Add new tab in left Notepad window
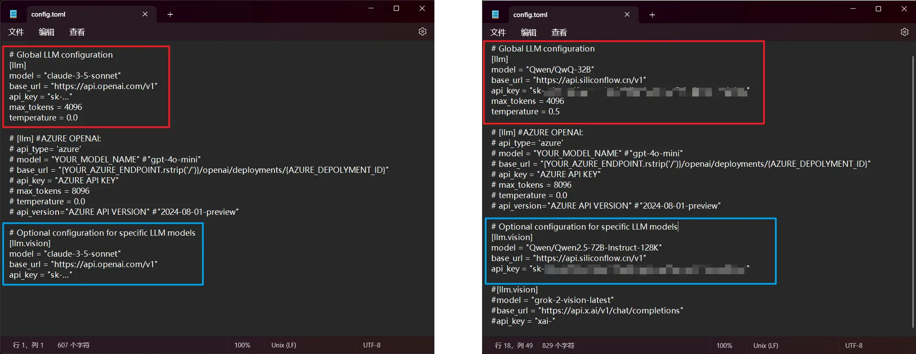Viewport: 916px width, 354px height. [170, 14]
